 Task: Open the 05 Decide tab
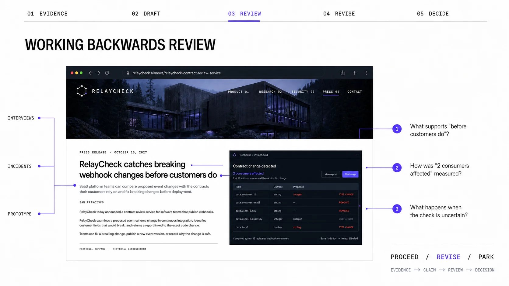[433, 14]
